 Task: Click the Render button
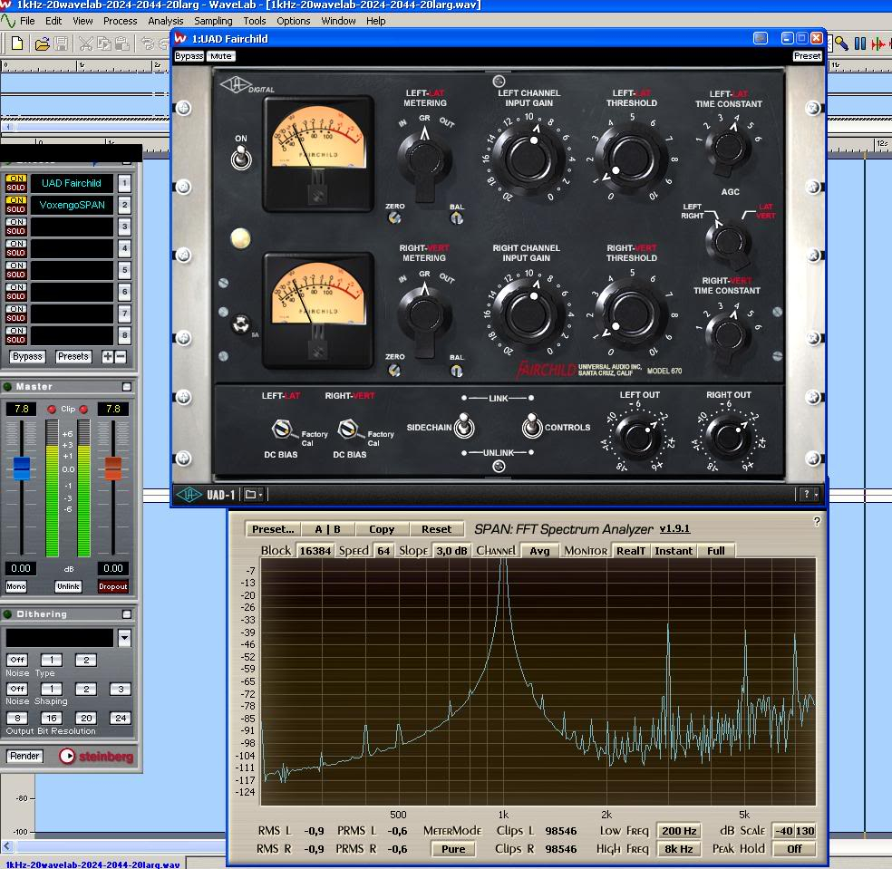(x=25, y=756)
